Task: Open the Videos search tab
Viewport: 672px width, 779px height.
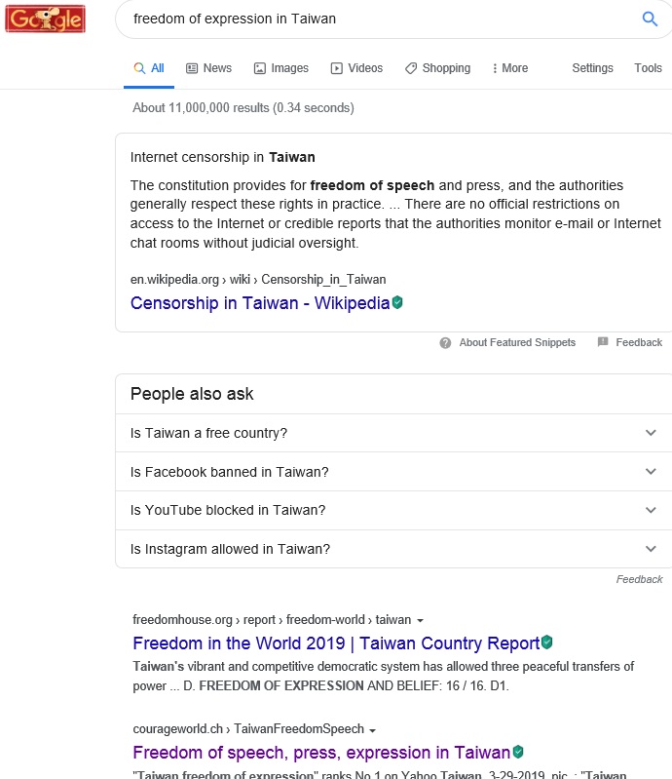Action: (x=356, y=68)
